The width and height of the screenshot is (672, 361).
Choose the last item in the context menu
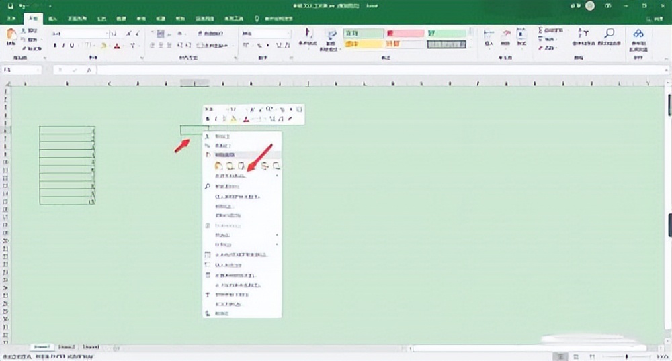click(242, 313)
